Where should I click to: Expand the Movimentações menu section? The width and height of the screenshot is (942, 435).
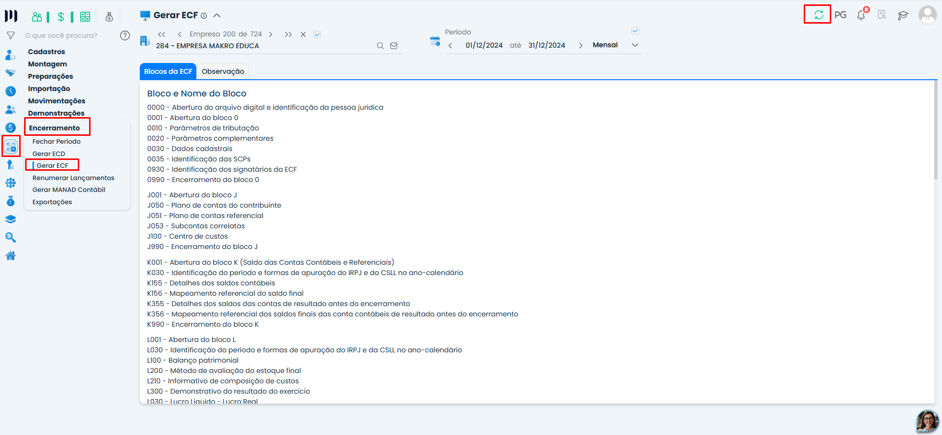pyautogui.click(x=57, y=101)
